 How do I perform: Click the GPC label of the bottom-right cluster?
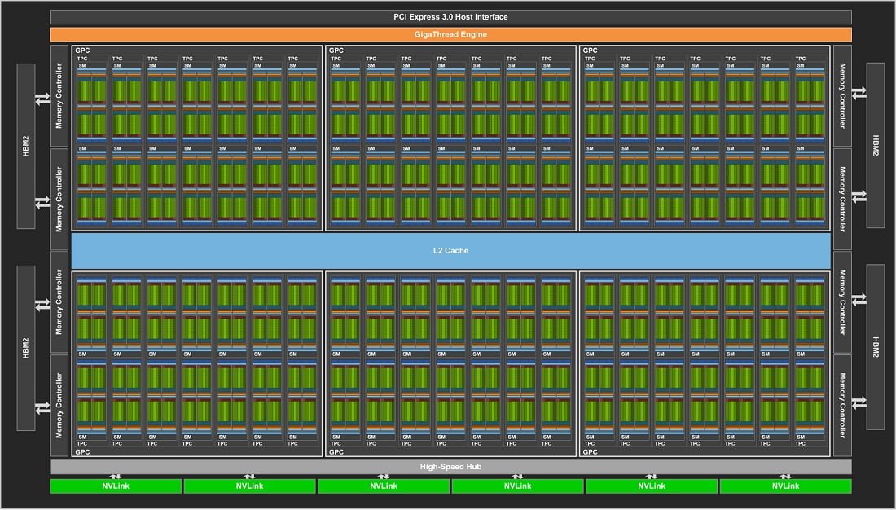click(590, 451)
